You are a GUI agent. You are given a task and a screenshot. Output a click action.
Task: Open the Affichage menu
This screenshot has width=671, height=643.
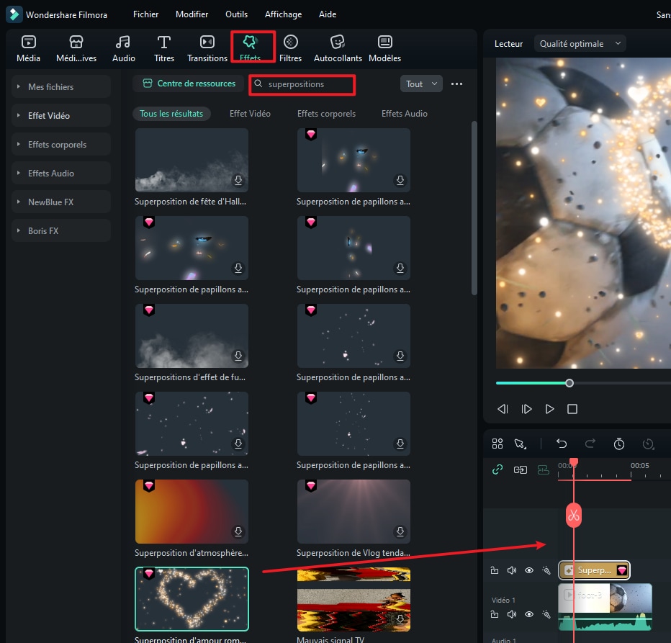(x=282, y=14)
